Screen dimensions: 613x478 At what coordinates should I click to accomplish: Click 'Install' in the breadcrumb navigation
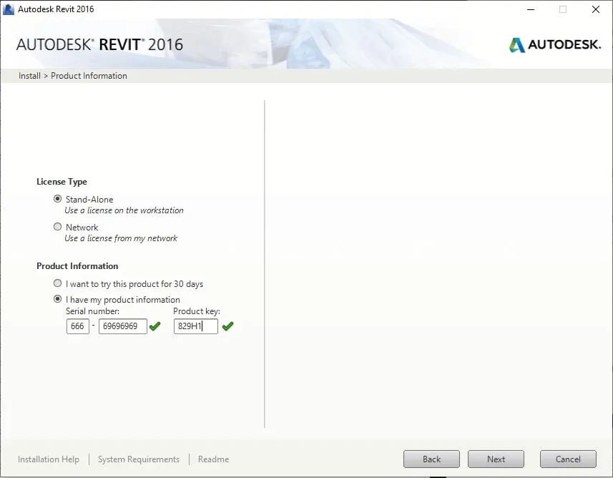click(x=29, y=75)
